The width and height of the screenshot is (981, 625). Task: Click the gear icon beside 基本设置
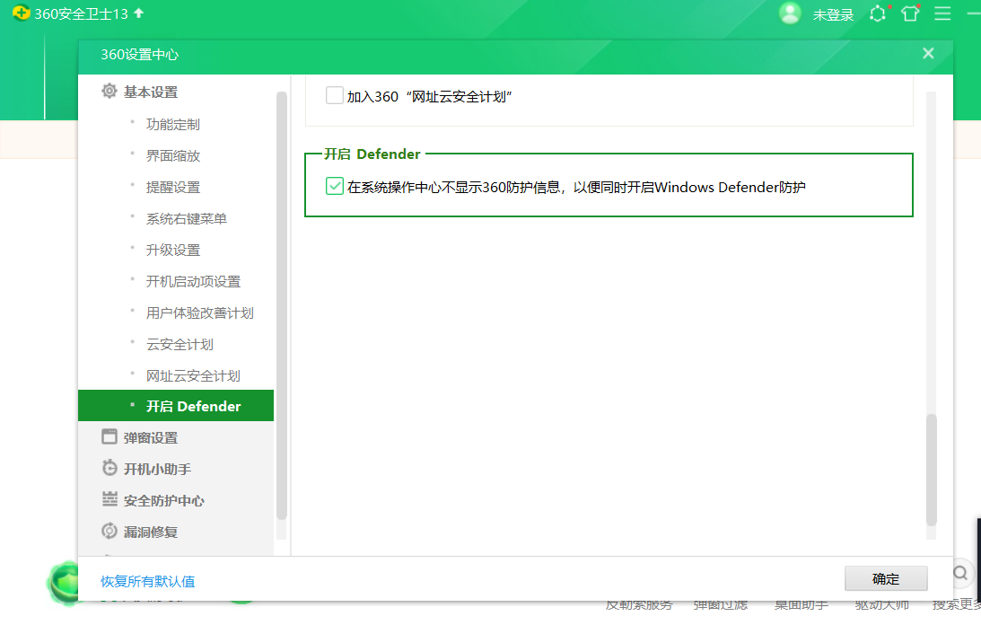(109, 92)
